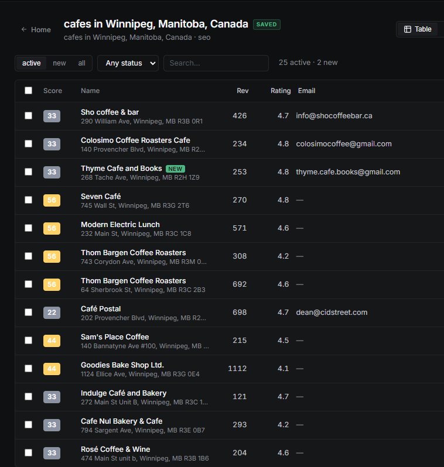
Task: Open the Goodies Bake Shop Ltd. entry
Action: (x=122, y=365)
